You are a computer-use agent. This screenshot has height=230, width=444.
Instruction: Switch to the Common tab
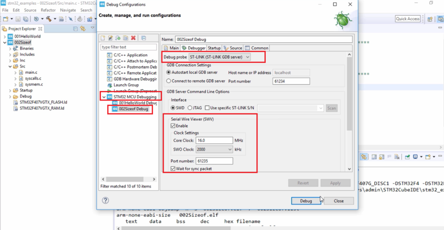point(257,48)
